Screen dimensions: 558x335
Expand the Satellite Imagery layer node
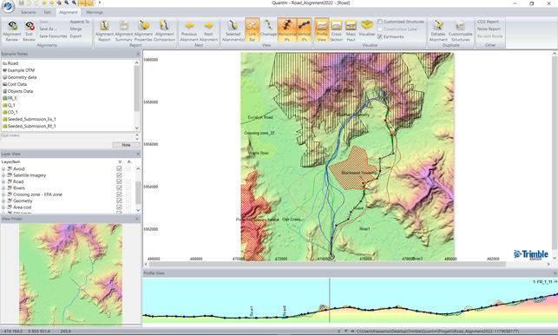pyautogui.click(x=3, y=175)
